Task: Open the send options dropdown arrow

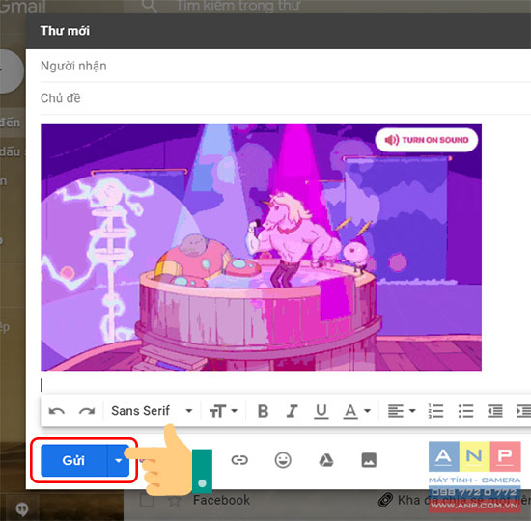Action: [x=119, y=460]
